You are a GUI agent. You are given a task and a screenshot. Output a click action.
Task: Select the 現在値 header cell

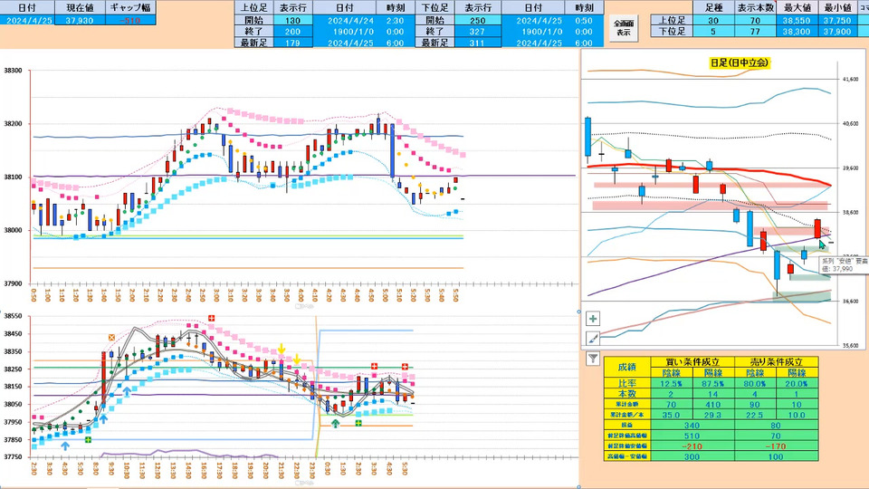pos(80,8)
